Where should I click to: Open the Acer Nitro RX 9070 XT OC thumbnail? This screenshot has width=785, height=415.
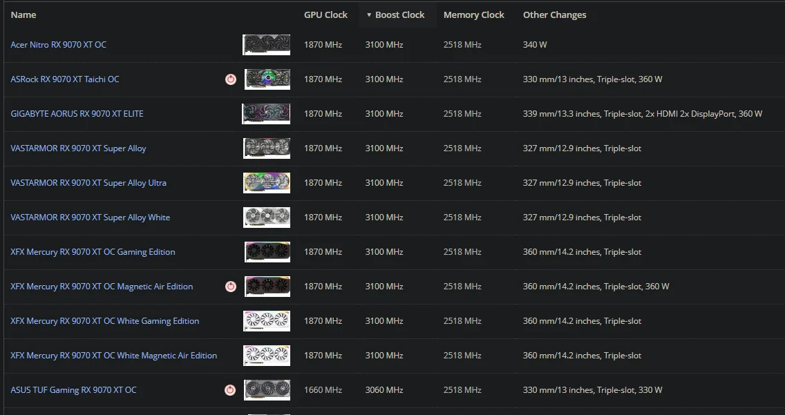click(266, 45)
